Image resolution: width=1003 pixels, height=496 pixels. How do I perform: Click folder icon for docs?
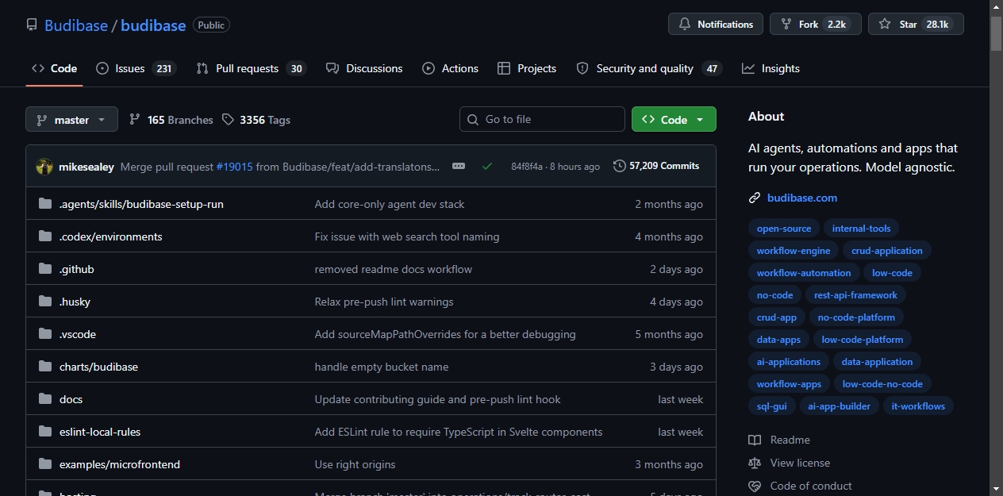tap(45, 399)
